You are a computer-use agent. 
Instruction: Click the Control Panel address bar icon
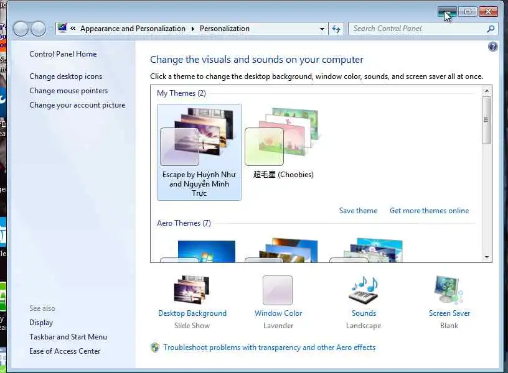pyautogui.click(x=62, y=28)
